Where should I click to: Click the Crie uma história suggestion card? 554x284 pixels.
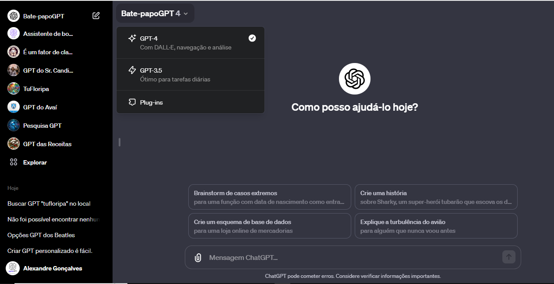click(x=436, y=196)
